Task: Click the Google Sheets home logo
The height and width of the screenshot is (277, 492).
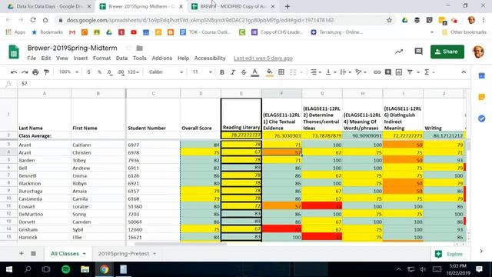Action: (14, 52)
